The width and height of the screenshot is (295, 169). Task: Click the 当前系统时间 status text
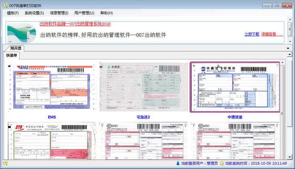pyautogui.click(x=256, y=163)
